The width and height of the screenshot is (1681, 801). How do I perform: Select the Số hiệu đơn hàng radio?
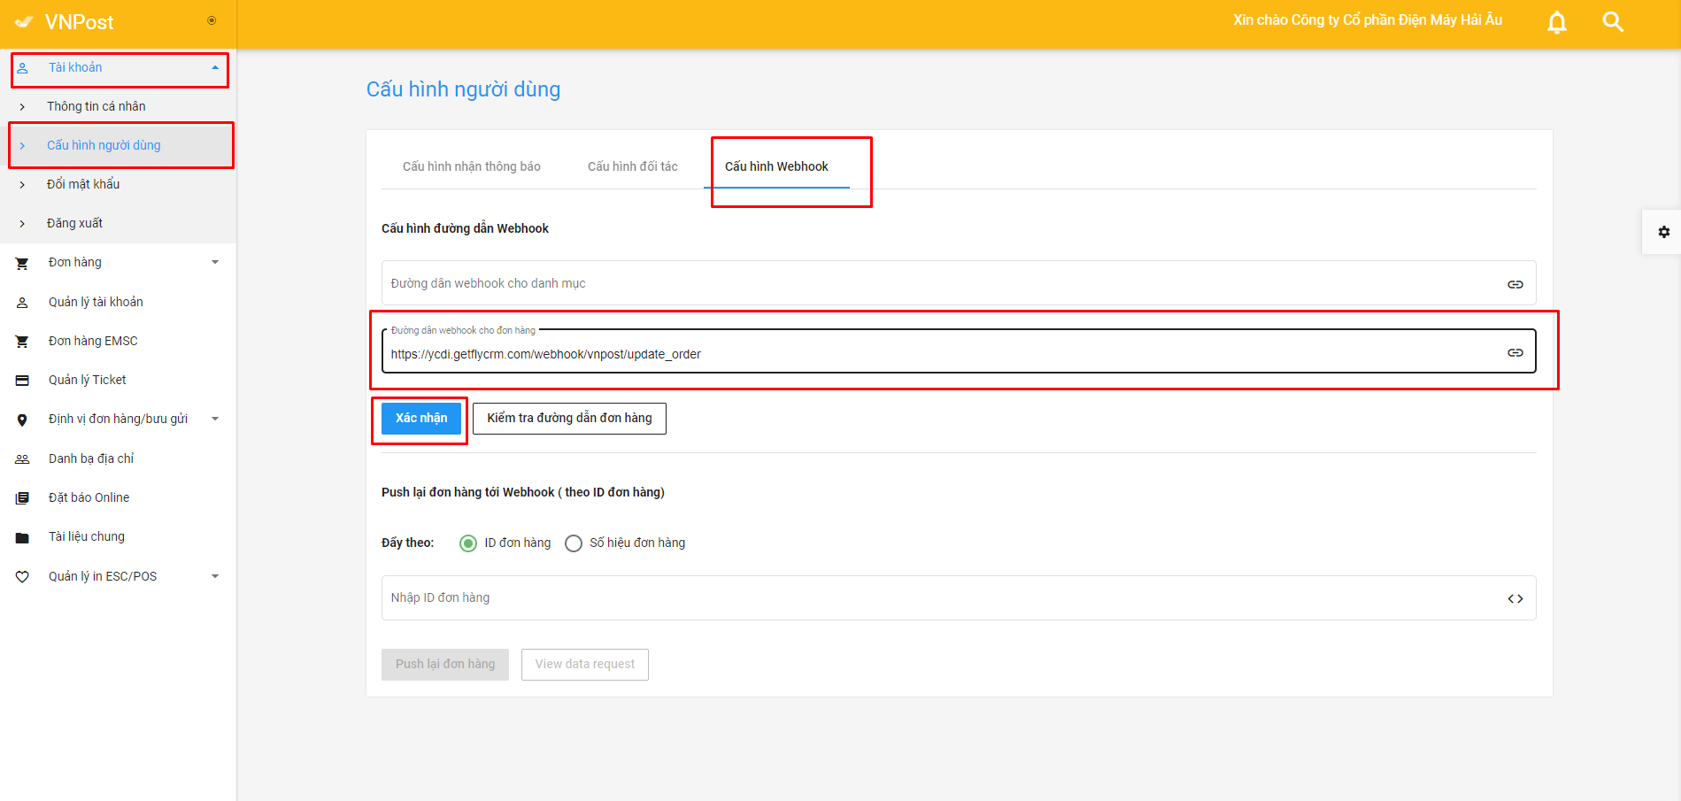(574, 543)
